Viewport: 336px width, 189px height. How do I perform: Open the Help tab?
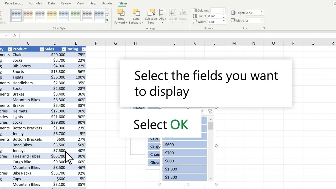pos(93,3)
